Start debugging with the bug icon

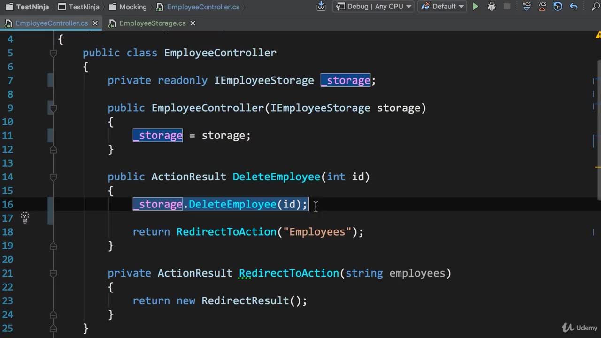(492, 7)
